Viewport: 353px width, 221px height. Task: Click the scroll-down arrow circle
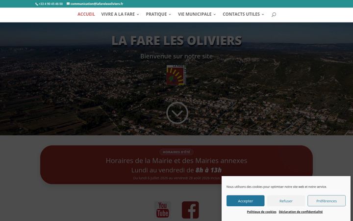click(x=177, y=113)
